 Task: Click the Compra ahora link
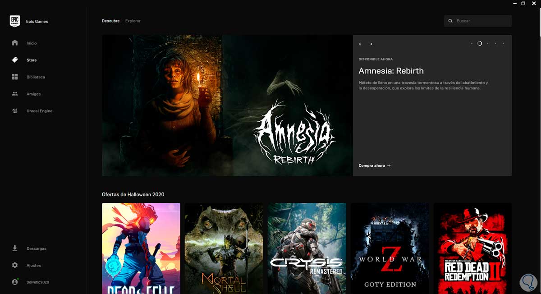(375, 165)
